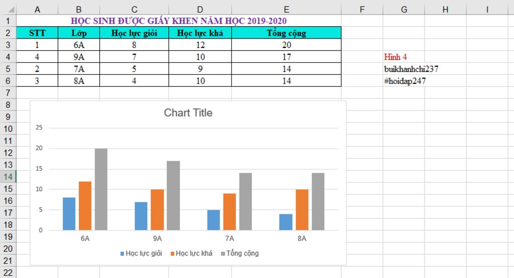Click row 14 header
The height and width of the screenshot is (278, 514).
coord(8,177)
